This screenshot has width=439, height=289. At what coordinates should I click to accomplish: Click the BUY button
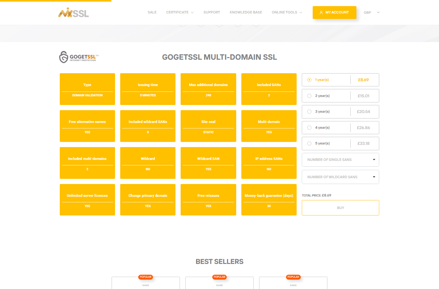click(340, 208)
